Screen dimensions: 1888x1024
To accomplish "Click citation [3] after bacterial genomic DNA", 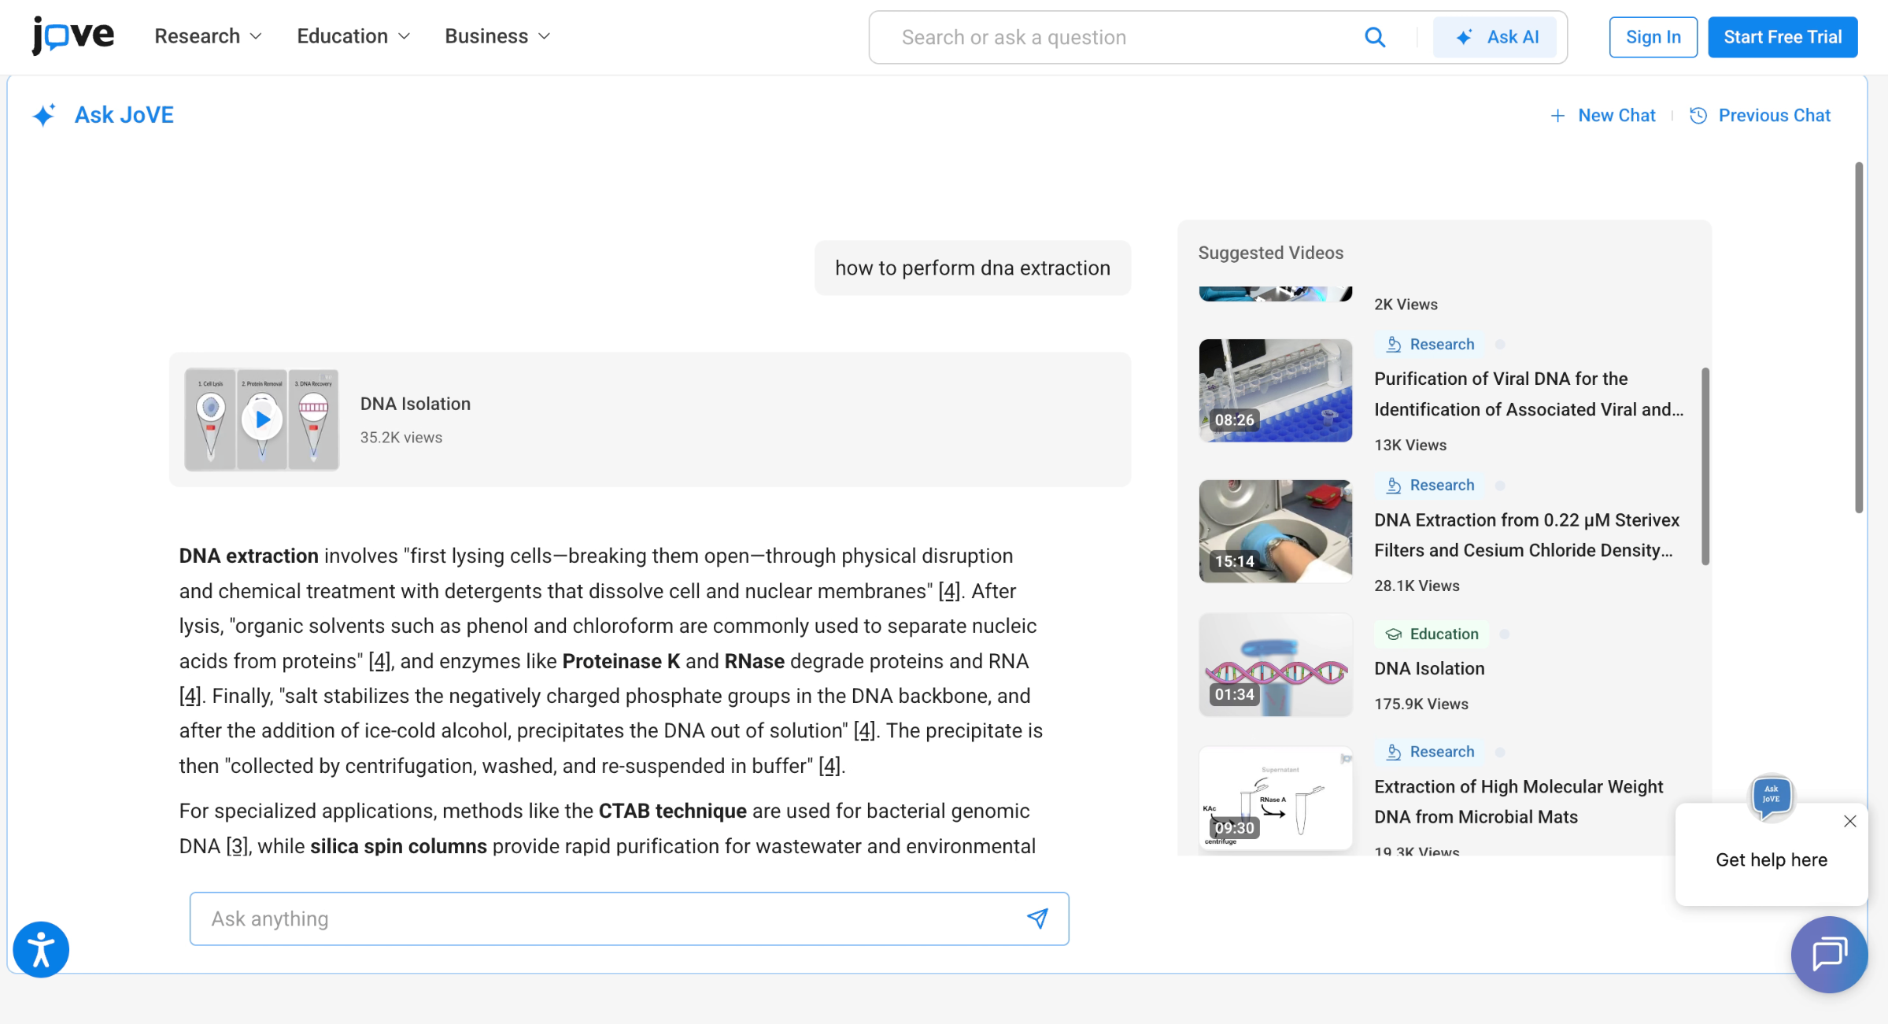I will [x=236, y=846].
